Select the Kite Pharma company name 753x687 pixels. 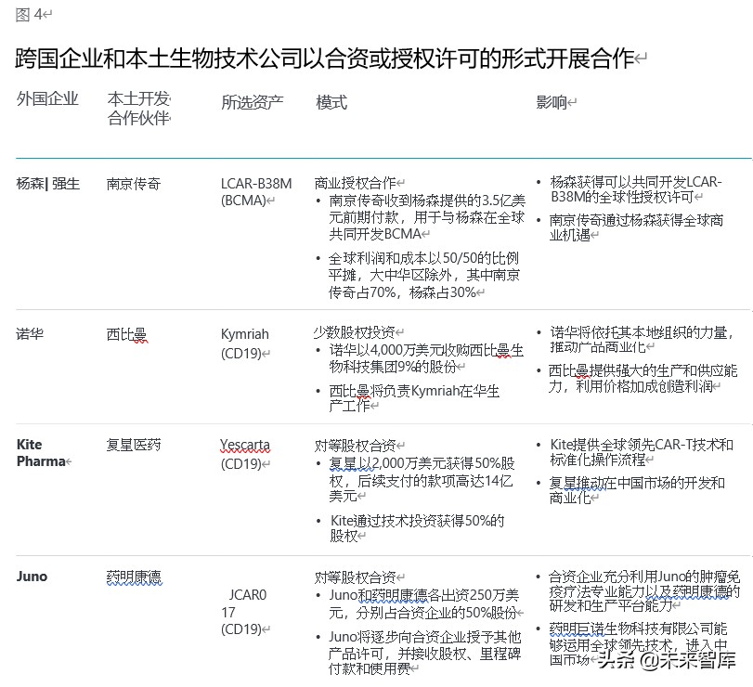(39, 453)
